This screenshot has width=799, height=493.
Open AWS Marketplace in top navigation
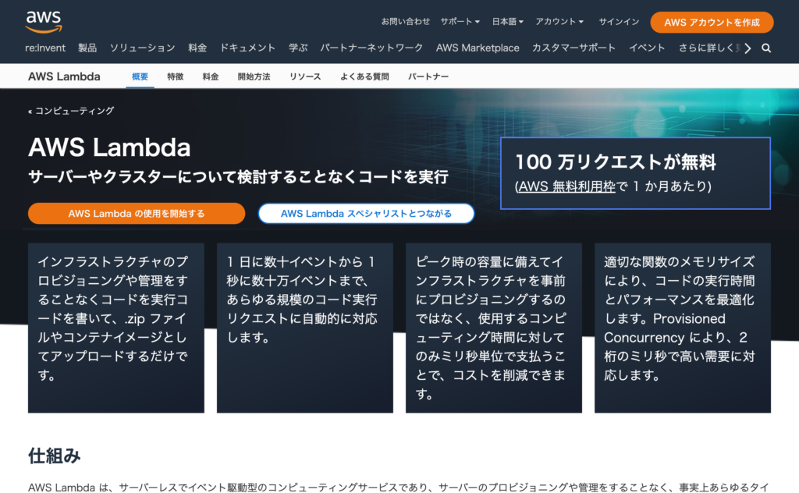(478, 48)
